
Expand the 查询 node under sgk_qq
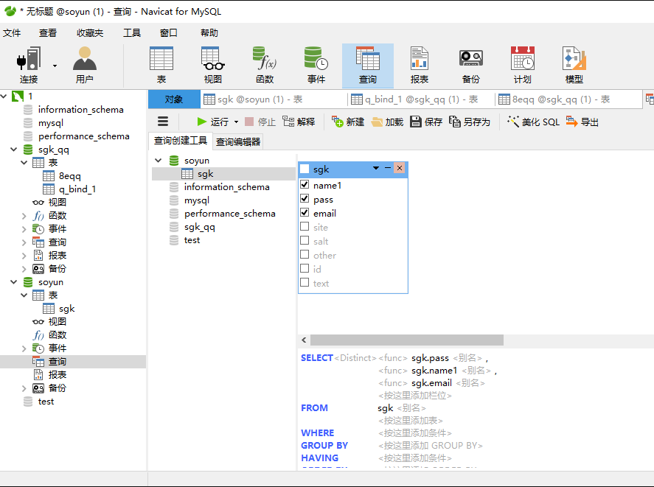24,242
